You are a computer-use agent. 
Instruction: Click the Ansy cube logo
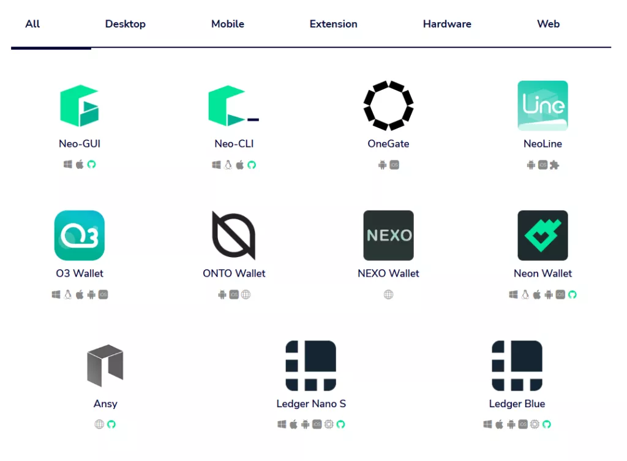(x=105, y=365)
